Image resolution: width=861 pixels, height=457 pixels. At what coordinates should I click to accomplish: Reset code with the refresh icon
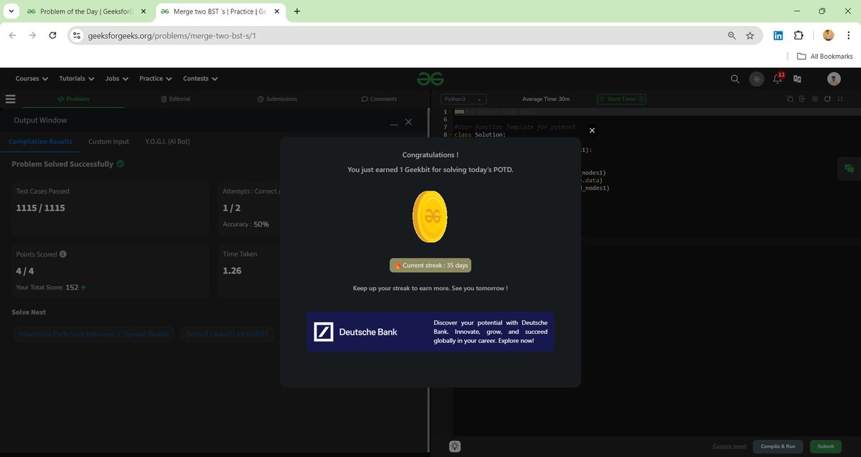click(827, 99)
